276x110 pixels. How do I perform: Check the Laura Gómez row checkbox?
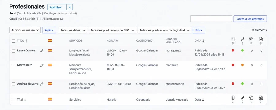(13, 51)
